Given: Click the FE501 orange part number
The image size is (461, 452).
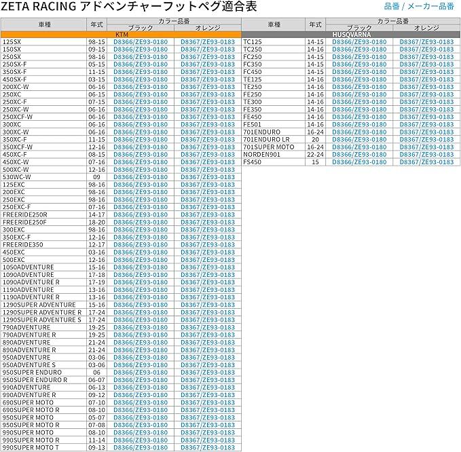Looking at the screenshot, I should [426, 124].
